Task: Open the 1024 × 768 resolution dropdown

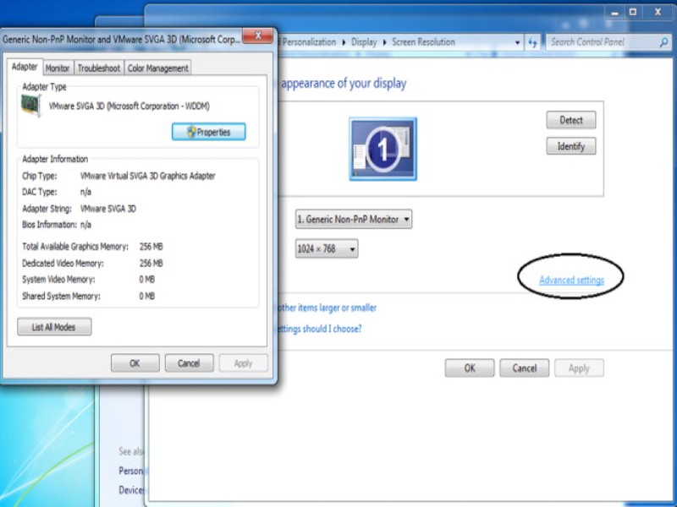Action: click(327, 248)
